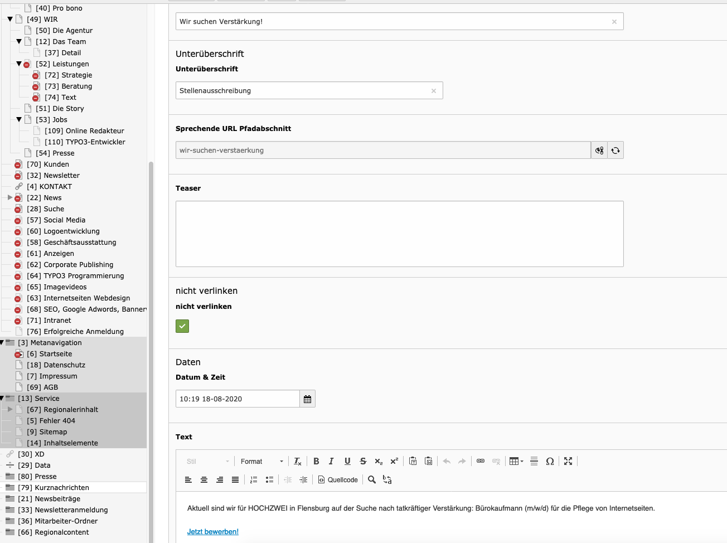Collapse the [53] Jobs tree node
This screenshot has width=727, height=543.
[19, 119]
